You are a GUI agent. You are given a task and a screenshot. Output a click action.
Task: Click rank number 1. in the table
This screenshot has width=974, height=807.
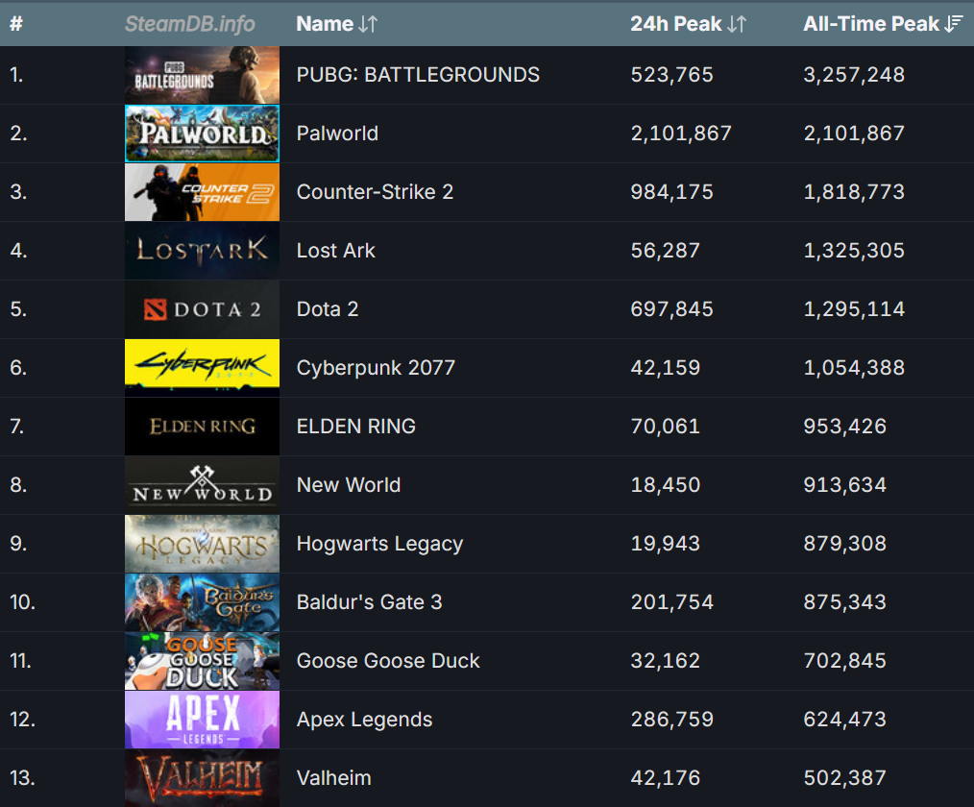(x=16, y=75)
